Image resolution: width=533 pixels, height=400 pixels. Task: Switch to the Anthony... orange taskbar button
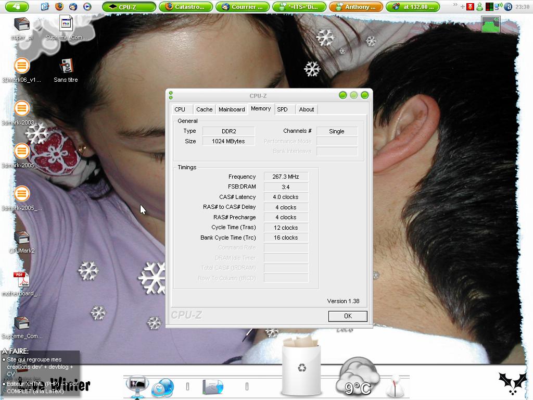356,7
